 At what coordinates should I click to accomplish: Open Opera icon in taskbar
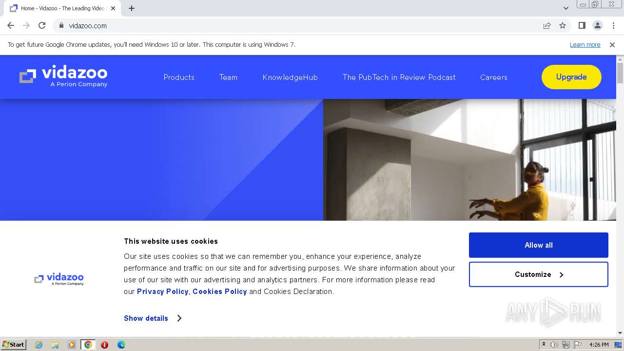point(104,345)
